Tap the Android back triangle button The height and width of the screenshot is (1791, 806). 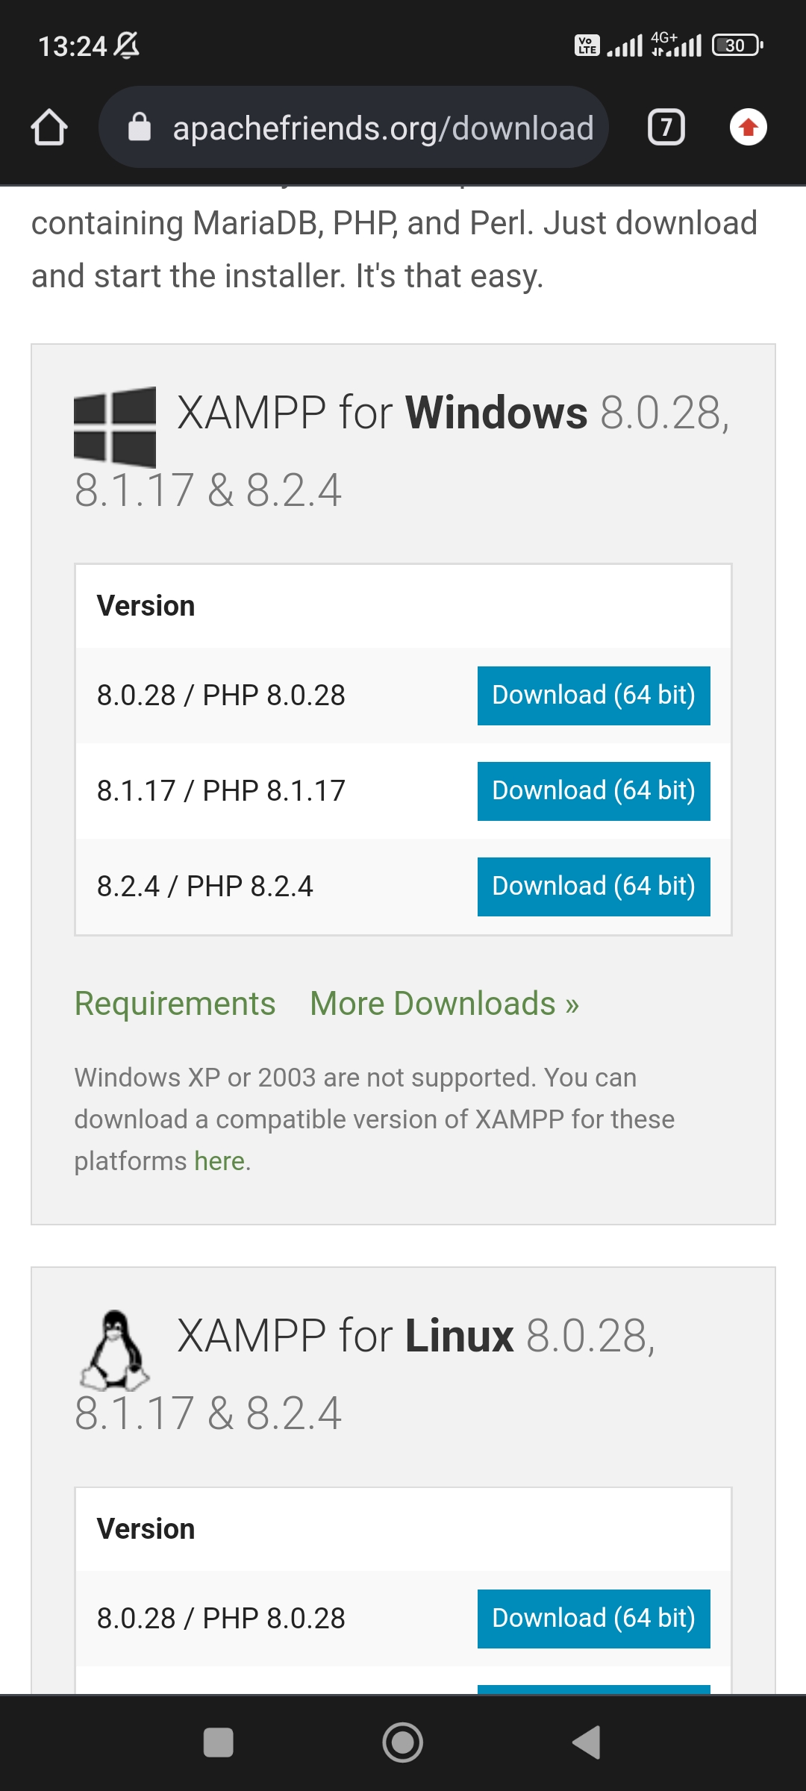click(x=587, y=1743)
